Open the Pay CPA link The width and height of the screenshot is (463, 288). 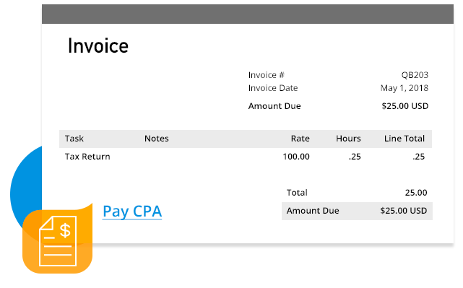click(132, 211)
